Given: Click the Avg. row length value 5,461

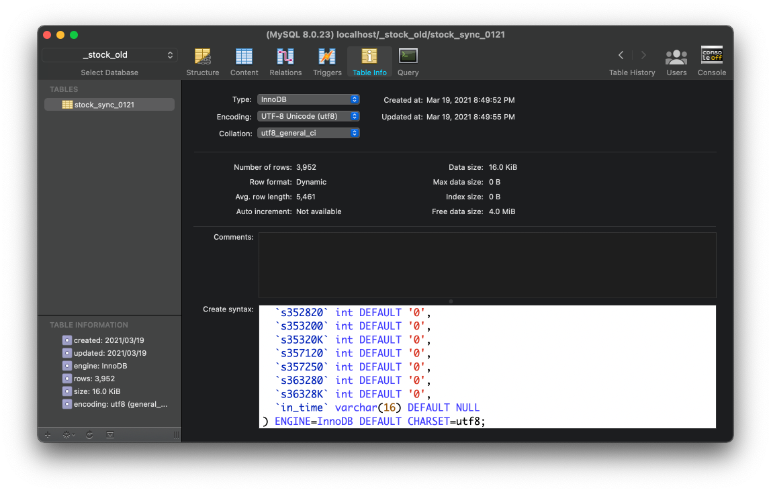Looking at the screenshot, I should [306, 197].
